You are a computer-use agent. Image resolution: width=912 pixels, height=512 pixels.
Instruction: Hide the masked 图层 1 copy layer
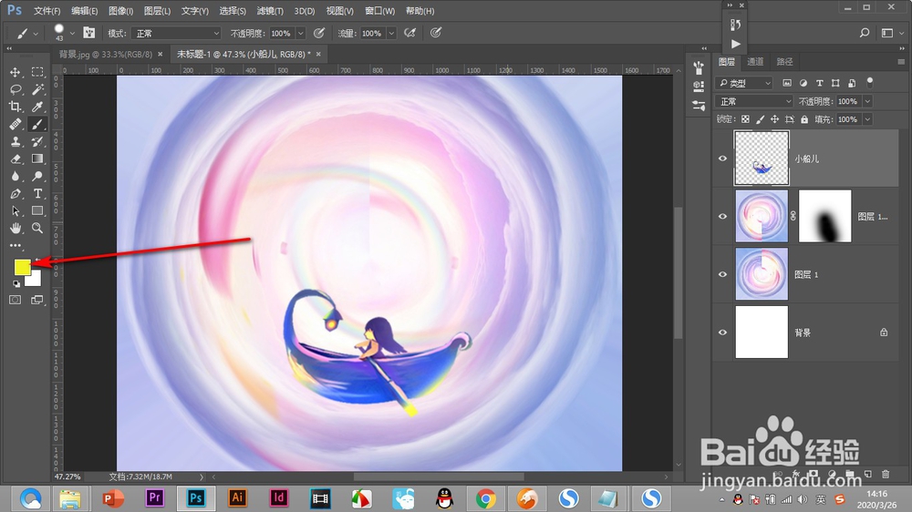point(722,216)
